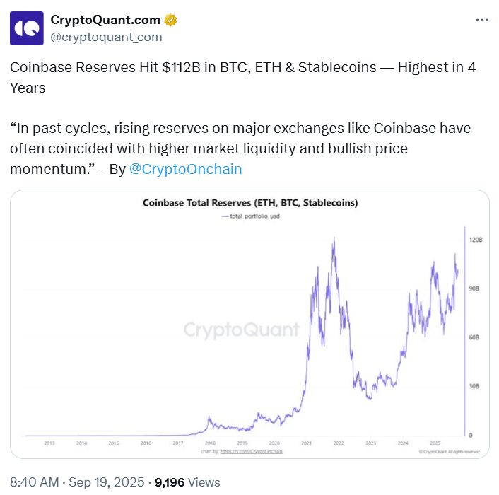Follow the @CryptoOnchain mention link
The height and width of the screenshot is (495, 499).
[185, 169]
